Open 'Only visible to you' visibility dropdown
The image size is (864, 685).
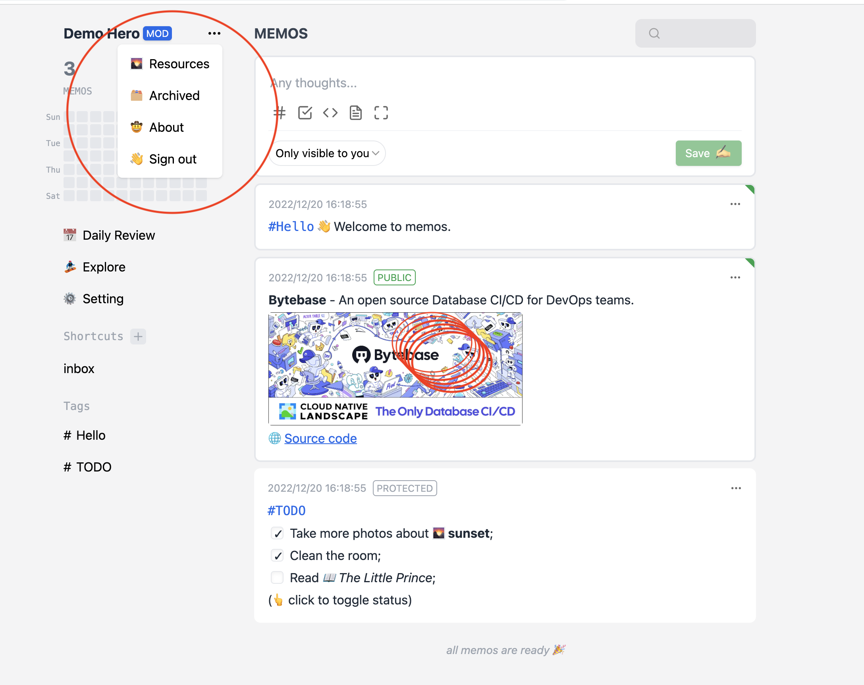pyautogui.click(x=327, y=154)
